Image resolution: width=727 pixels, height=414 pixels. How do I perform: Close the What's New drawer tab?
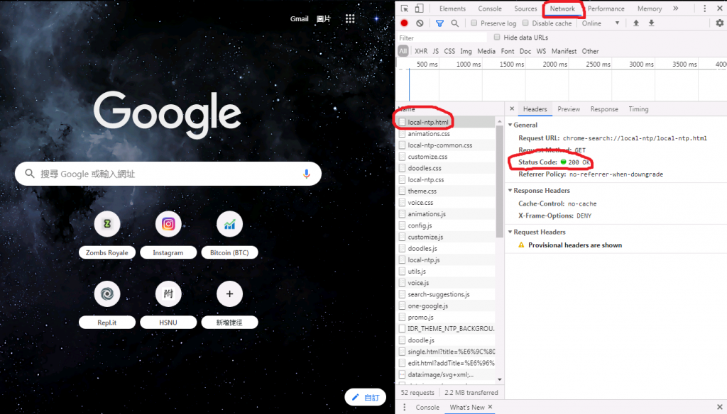490,407
